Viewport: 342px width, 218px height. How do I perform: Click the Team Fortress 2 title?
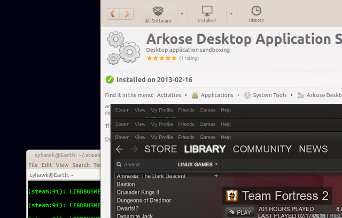pyautogui.click(x=285, y=196)
